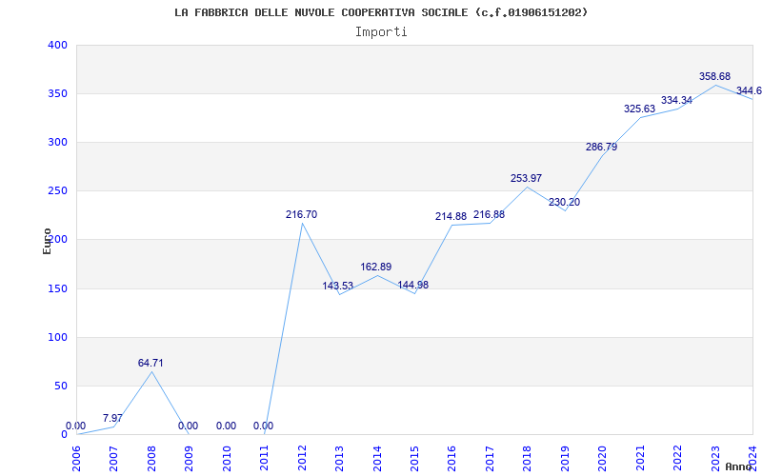
Task: Click the y-axis tick 250
Action: (57, 191)
